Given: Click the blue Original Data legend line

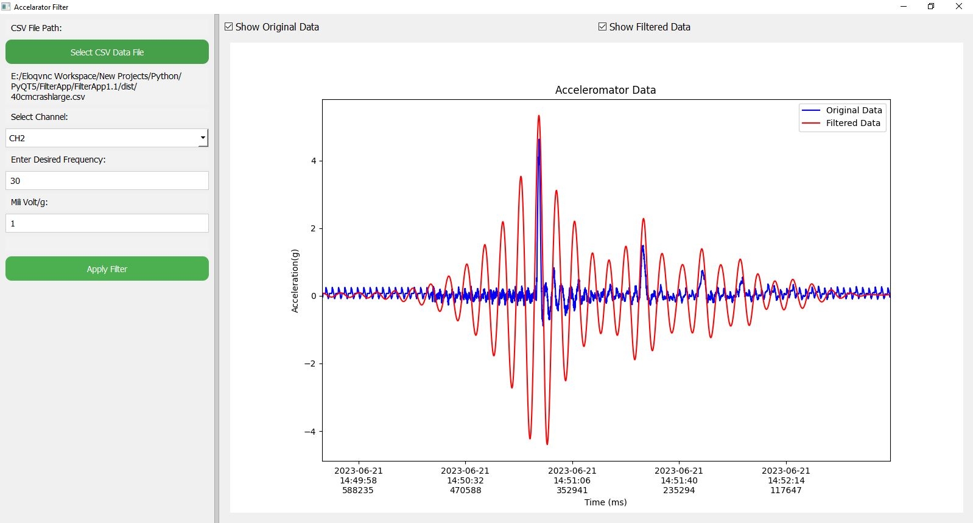Looking at the screenshot, I should (x=811, y=110).
